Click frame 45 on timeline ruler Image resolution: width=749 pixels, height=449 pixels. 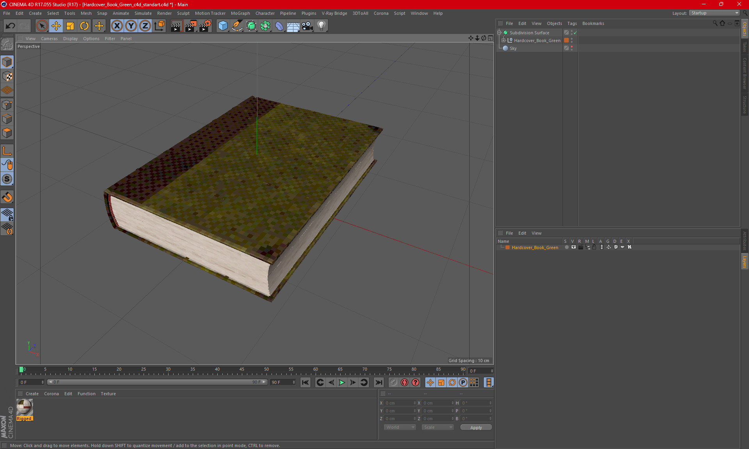(242, 369)
